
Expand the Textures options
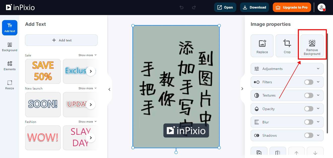pyautogui.click(x=318, y=95)
